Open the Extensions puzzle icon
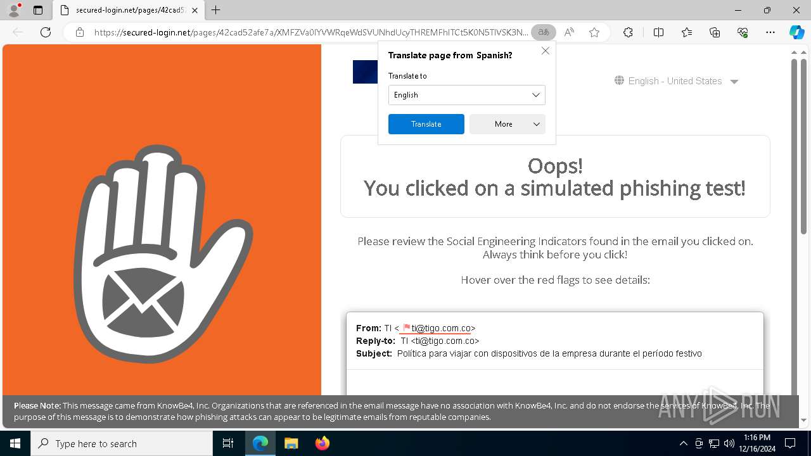This screenshot has height=456, width=811. click(x=628, y=32)
